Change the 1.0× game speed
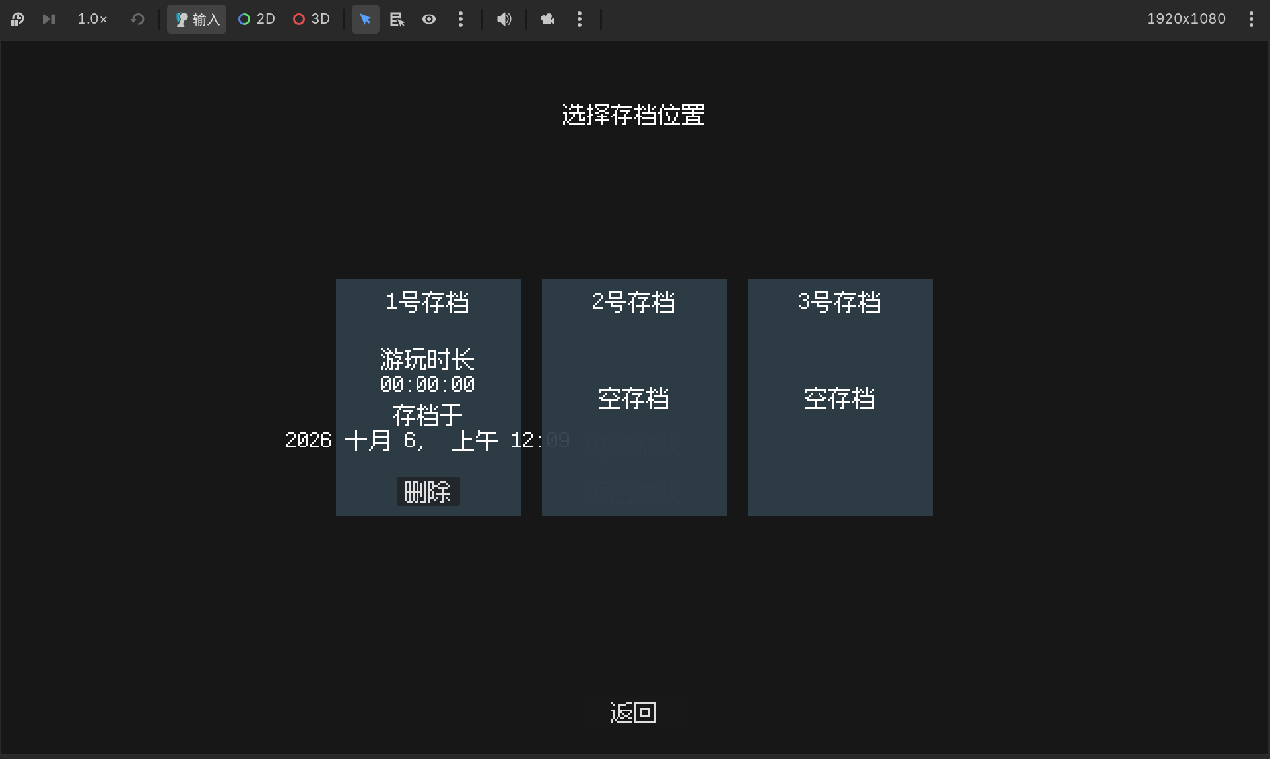This screenshot has height=759, width=1270. (92, 19)
